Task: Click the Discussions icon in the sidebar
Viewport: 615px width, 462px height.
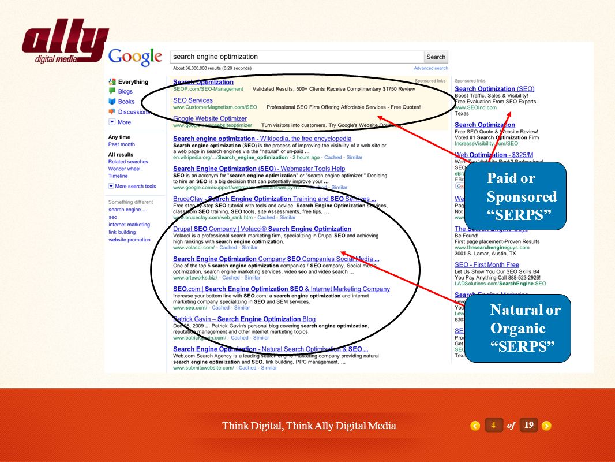Action: [112, 111]
